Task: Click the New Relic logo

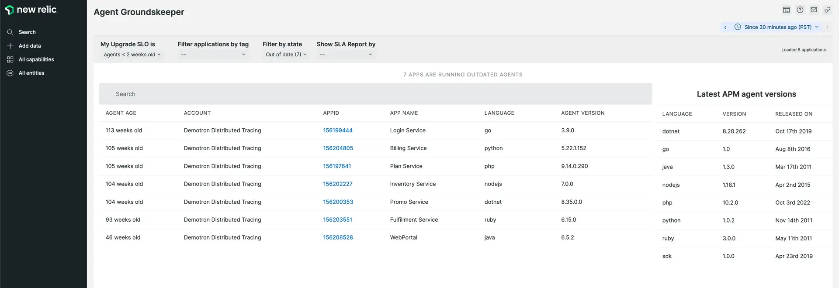Action: pos(31,10)
